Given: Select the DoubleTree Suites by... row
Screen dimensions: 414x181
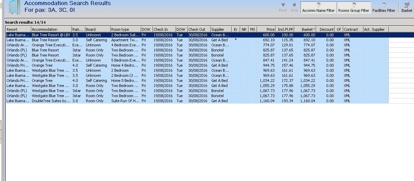Looking at the screenshot, I should point(197,101).
